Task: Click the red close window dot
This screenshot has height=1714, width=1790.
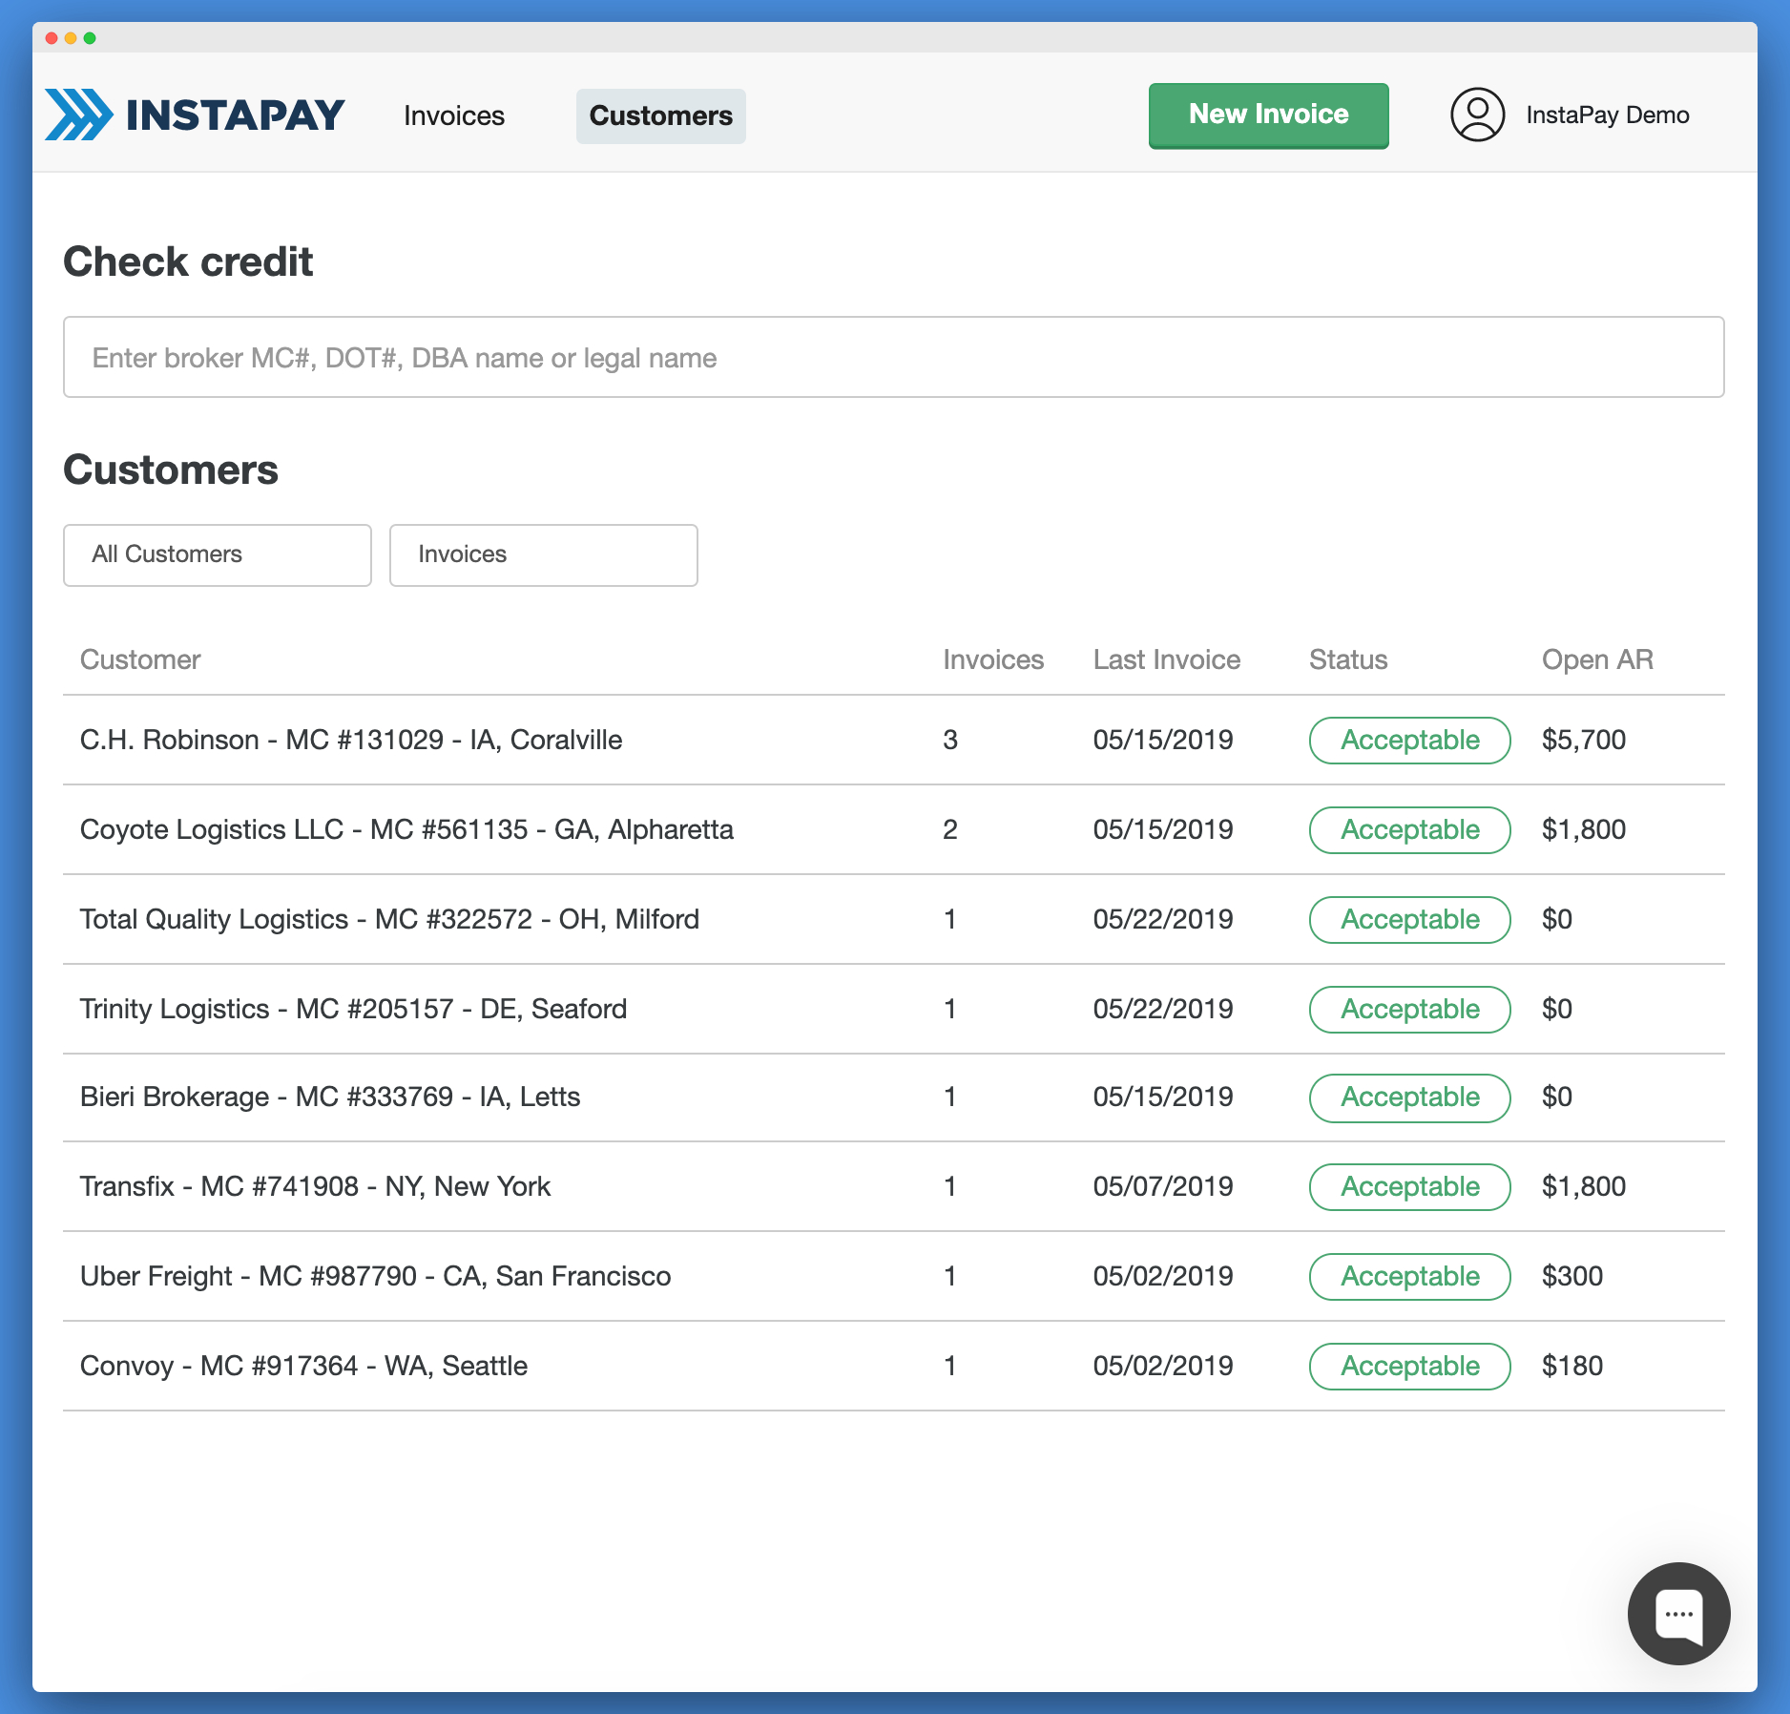Action: point(52,38)
